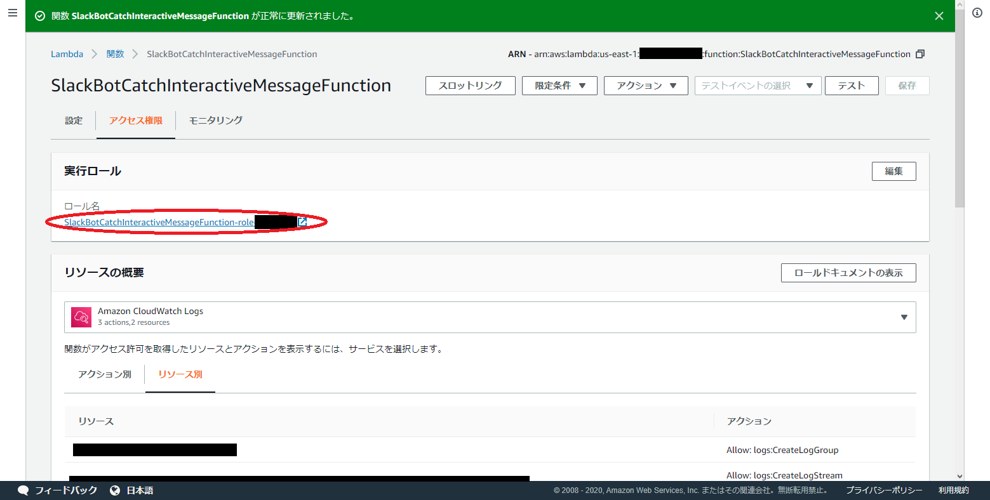
Task: Click the SlackBotCatchInteractiveMessageFunction page heading
Action: point(221,86)
